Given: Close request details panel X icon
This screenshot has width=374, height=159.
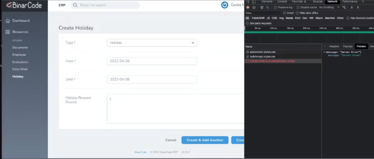Looking at the screenshot, I should point(324,46).
